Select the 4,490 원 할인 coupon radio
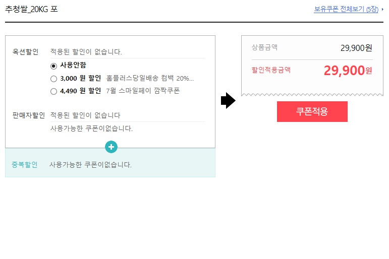Viewport: 389px width, 259px height. [54, 91]
